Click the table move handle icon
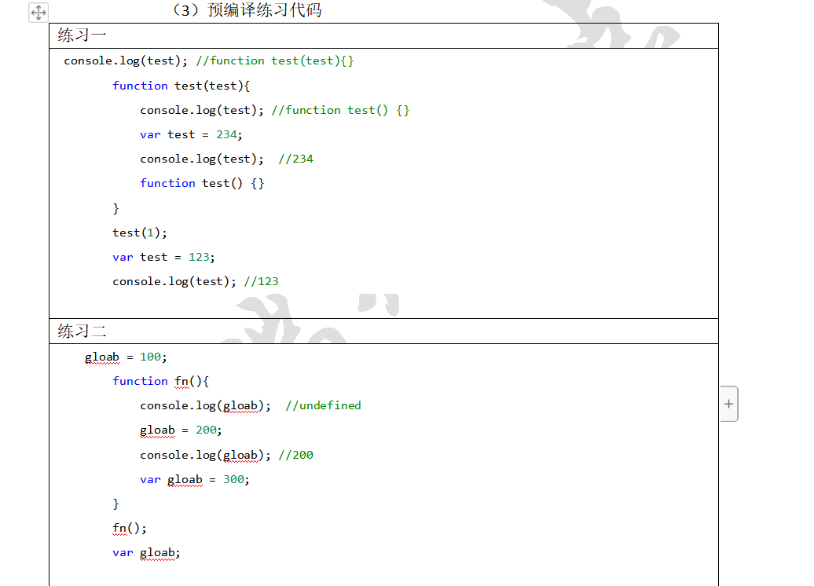This screenshot has width=814, height=586. point(38,12)
